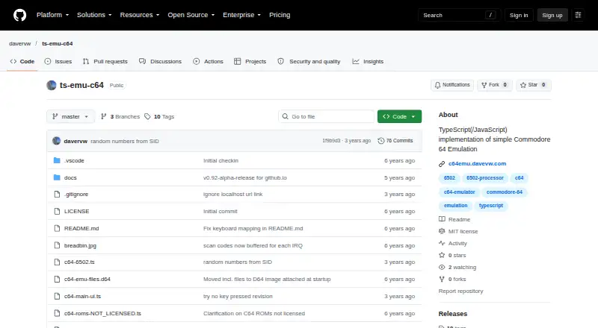Expand the Resources menu
Image resolution: width=598 pixels, height=328 pixels.
click(140, 15)
